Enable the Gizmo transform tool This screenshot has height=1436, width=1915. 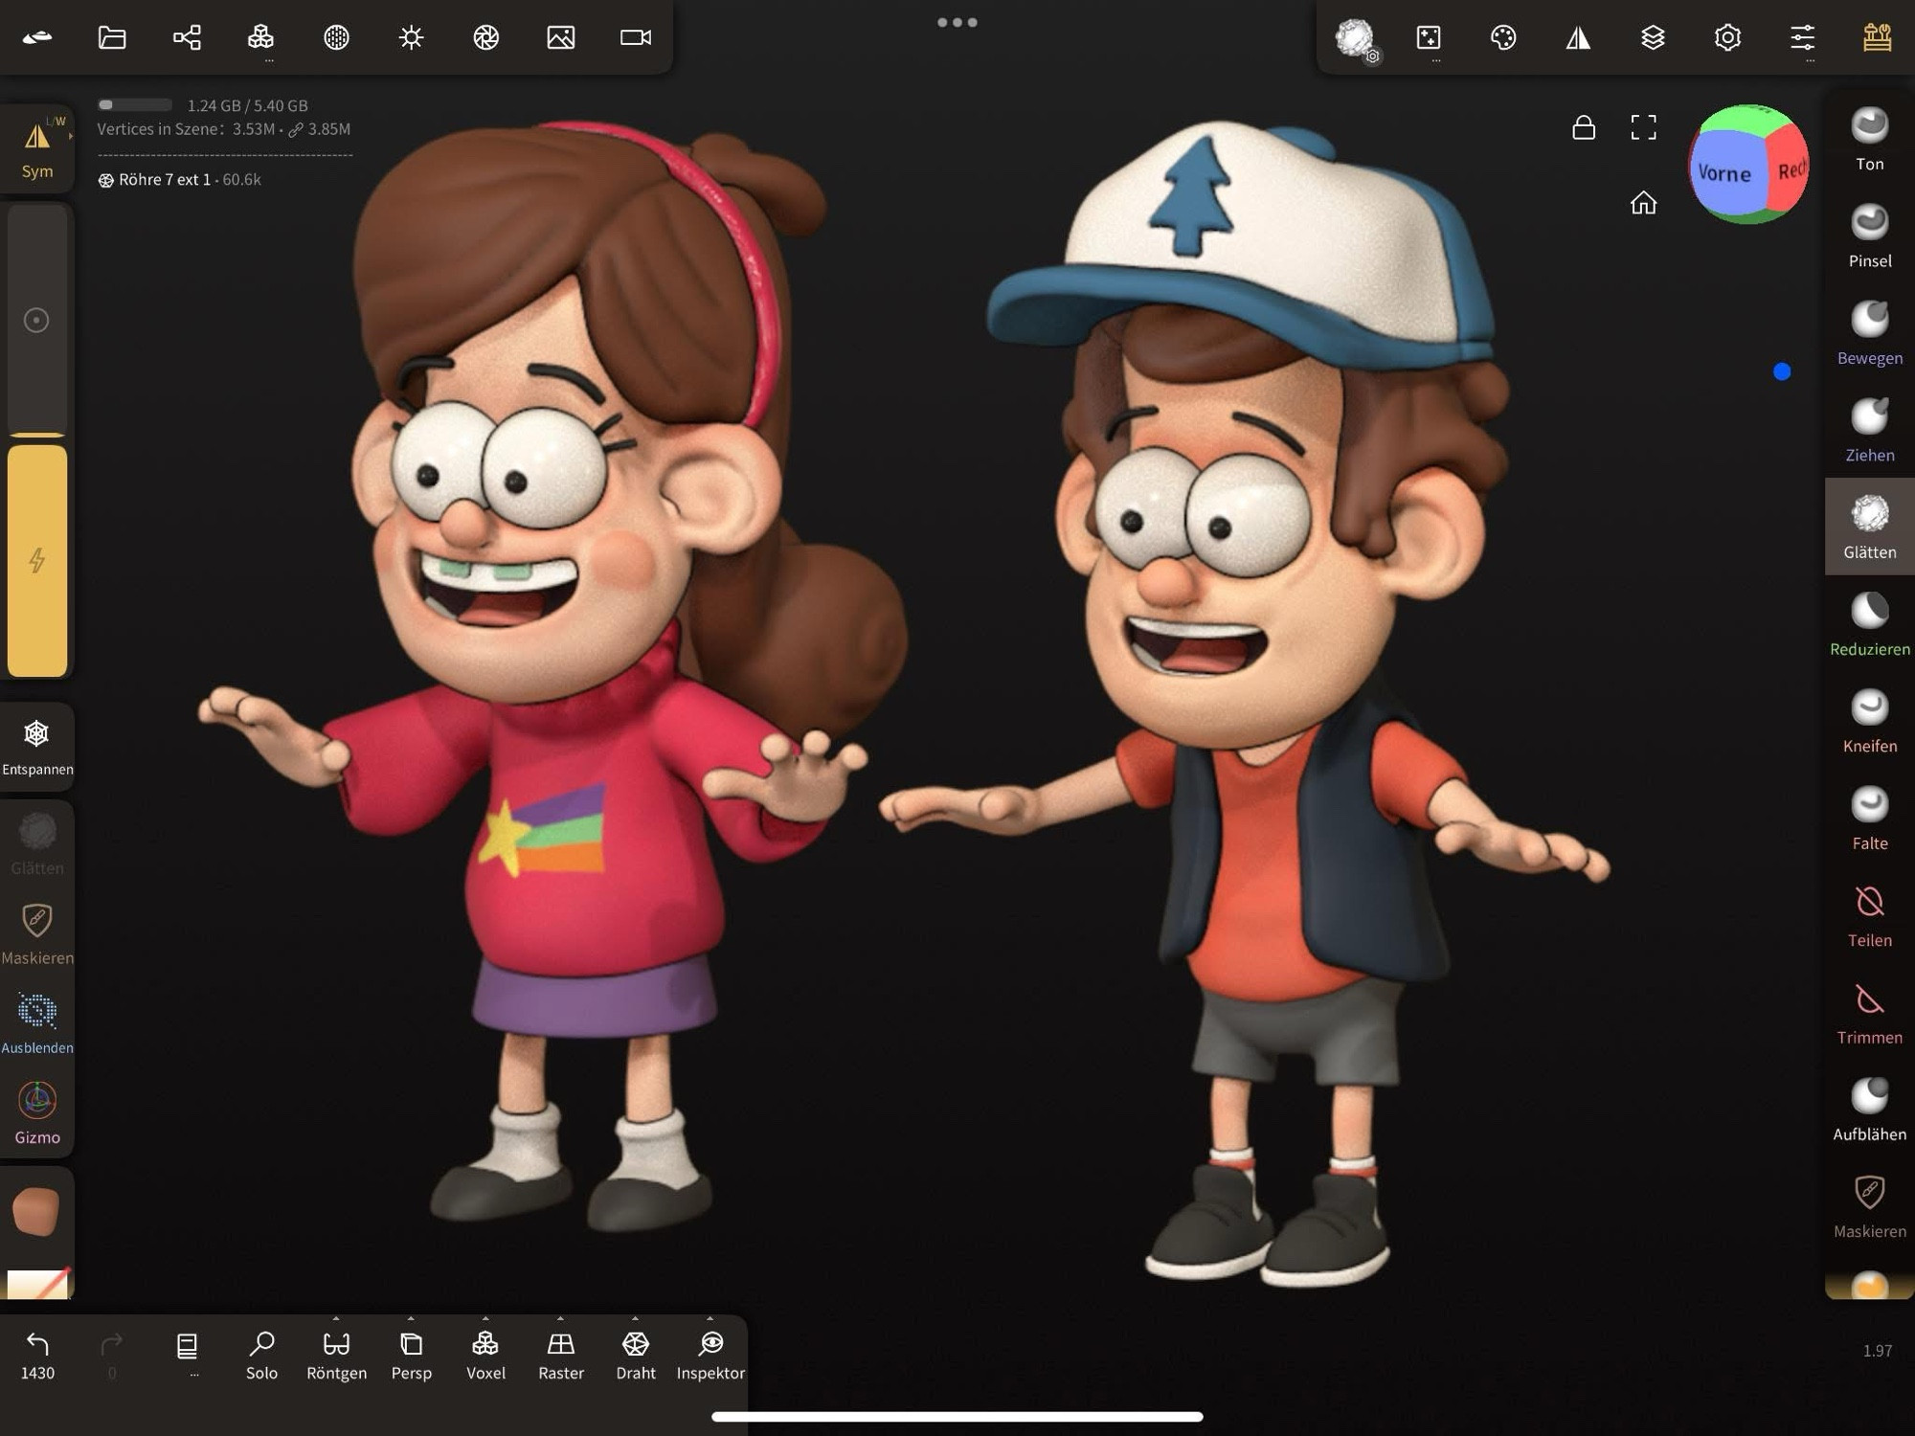[37, 1113]
